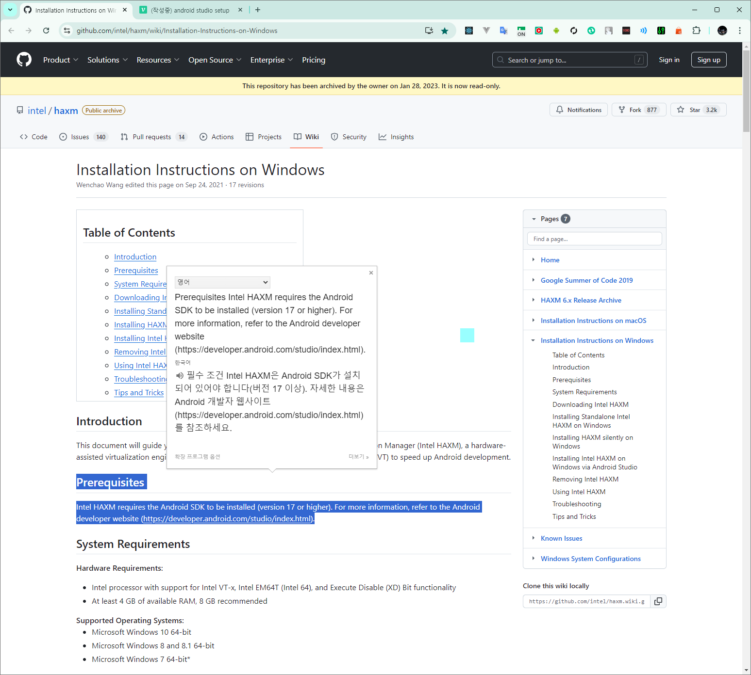Open the Chrome extensions puzzle icon
Image resolution: width=751 pixels, height=675 pixels.
(x=696, y=31)
